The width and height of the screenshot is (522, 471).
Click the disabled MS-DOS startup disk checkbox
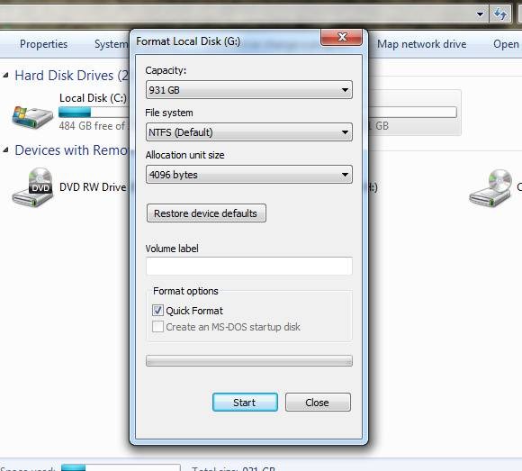[157, 327]
